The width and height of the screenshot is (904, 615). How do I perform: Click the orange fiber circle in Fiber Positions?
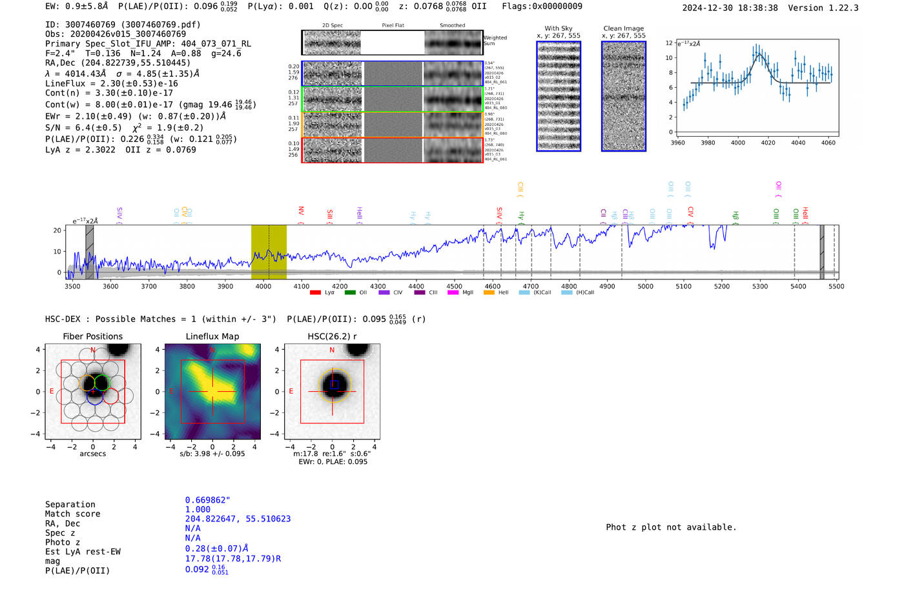(87, 382)
